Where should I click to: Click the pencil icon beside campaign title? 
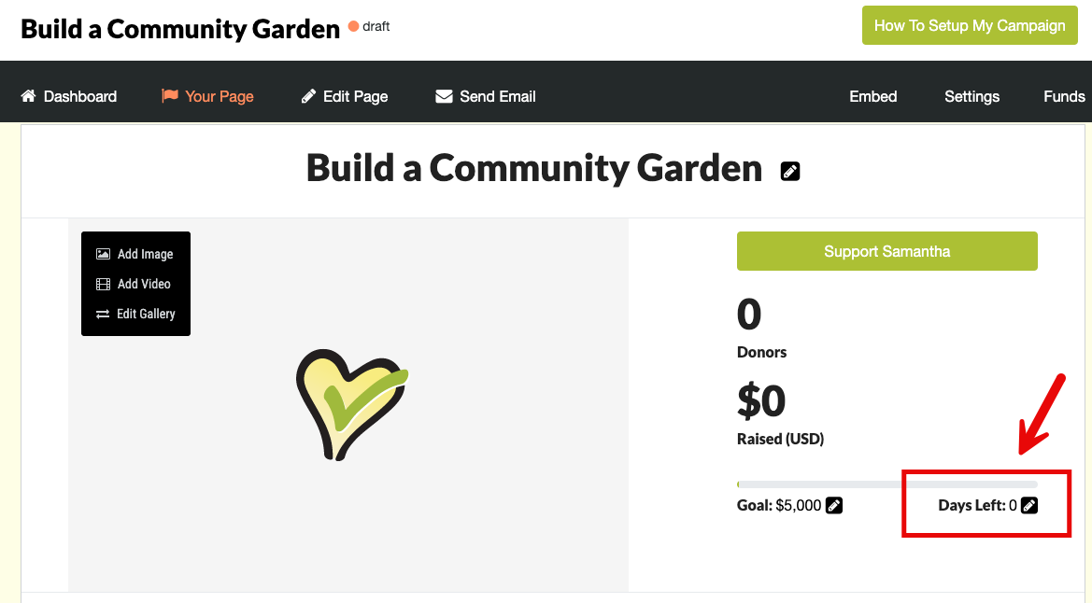(x=789, y=172)
